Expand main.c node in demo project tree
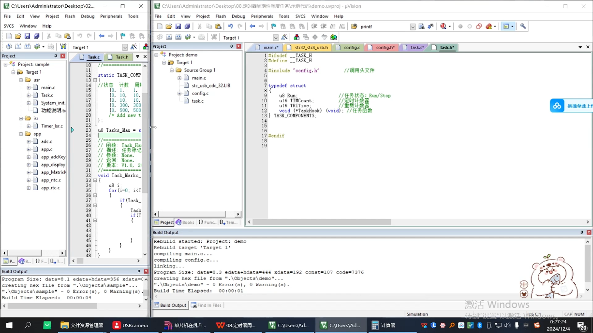 point(179,78)
